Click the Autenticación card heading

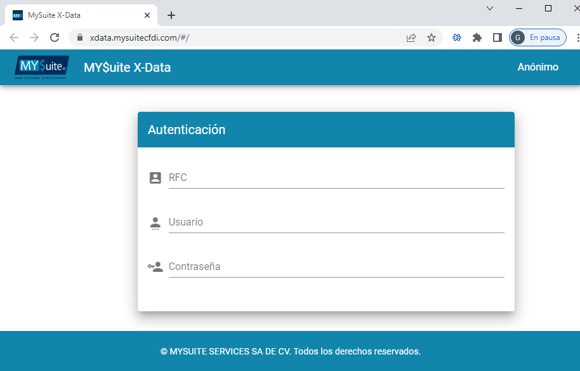187,130
